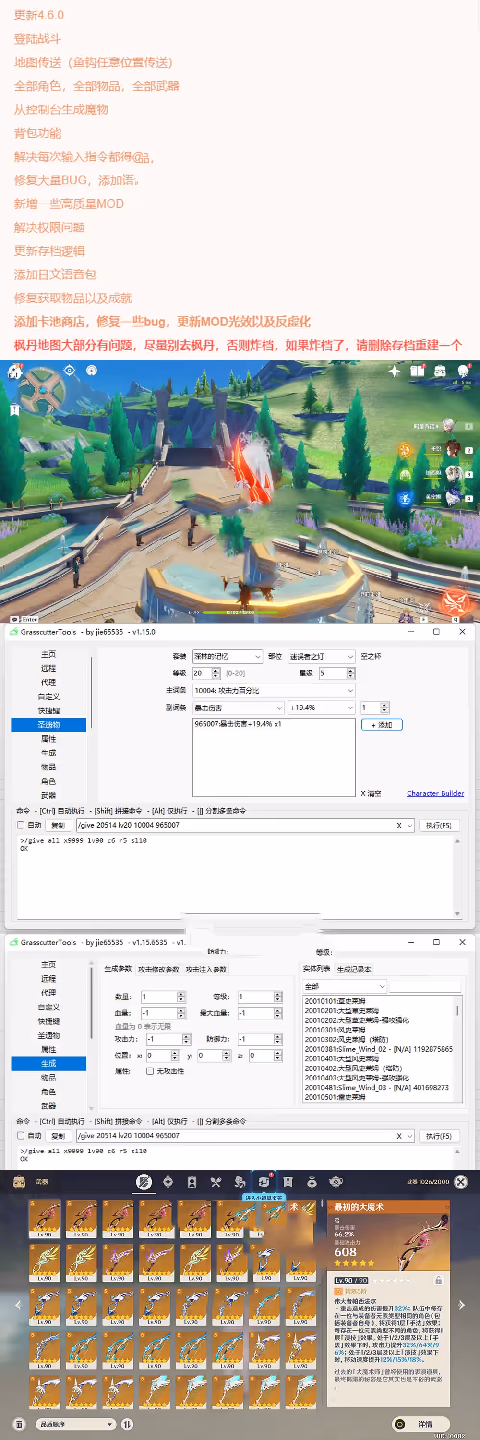Expand the 主词条 dropdown with 攻击力百分比
The image size is (480, 1440).
[273, 690]
